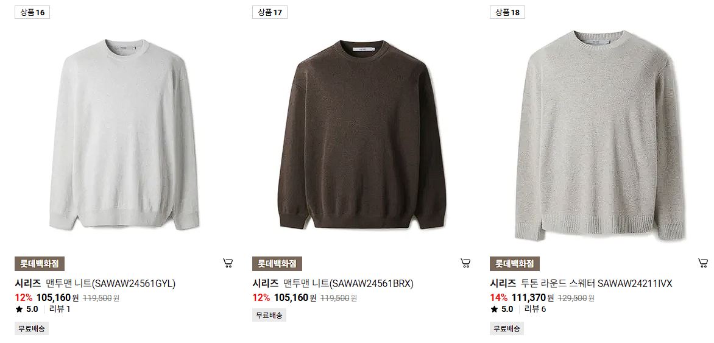Open product title 맨투맨 니트(SAWAW24561GYL)
The height and width of the screenshot is (343, 714).
(111, 284)
